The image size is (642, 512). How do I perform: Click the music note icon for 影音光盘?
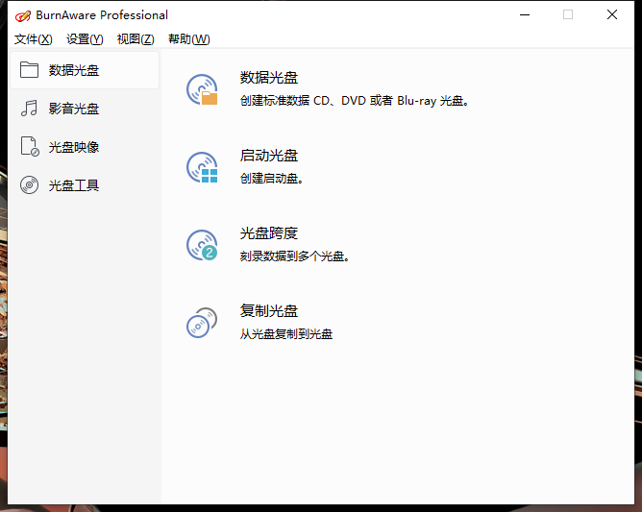(29, 109)
